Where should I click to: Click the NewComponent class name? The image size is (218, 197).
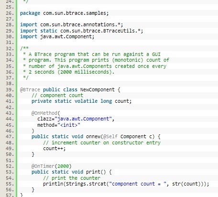98,89
